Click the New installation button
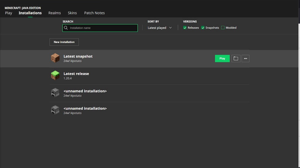This screenshot has width=300, height=168. pyautogui.click(x=64, y=42)
